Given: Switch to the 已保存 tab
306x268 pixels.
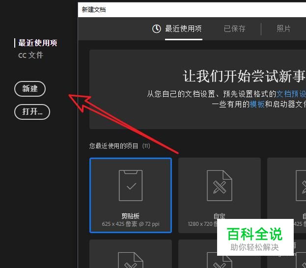Looking at the screenshot, I should pyautogui.click(x=234, y=29).
